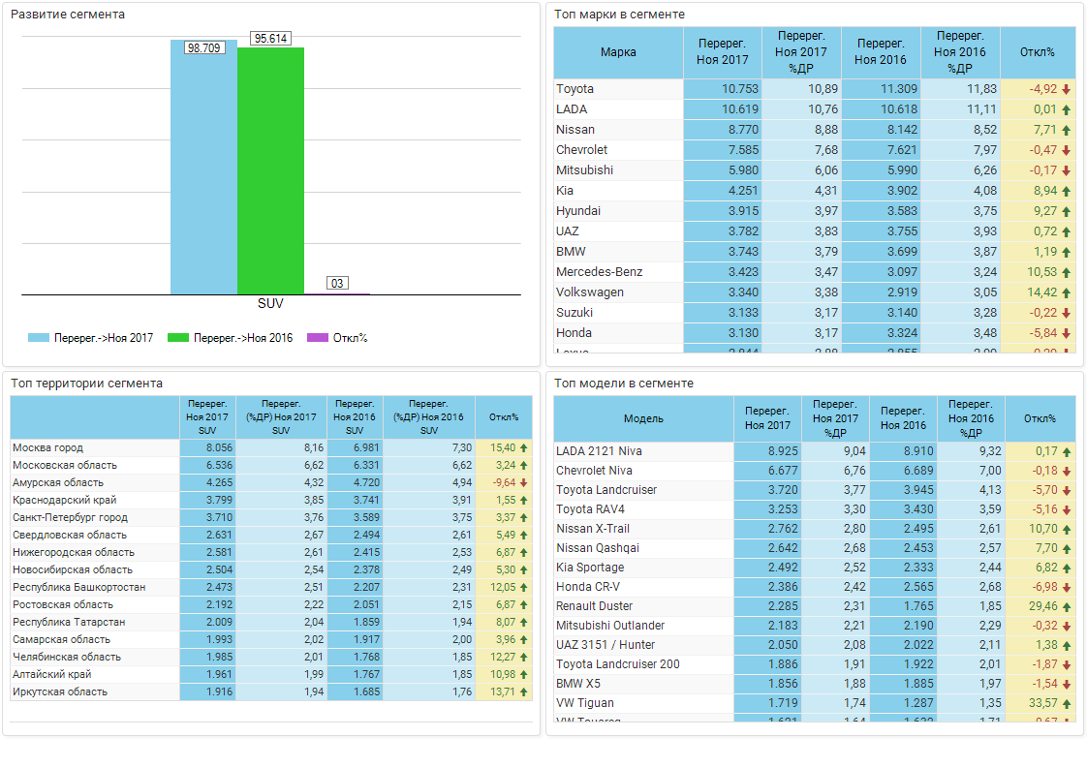The width and height of the screenshot is (1087, 768).
Task: Click the 8.925 value for LADA 2121 Niva
Action: [783, 451]
